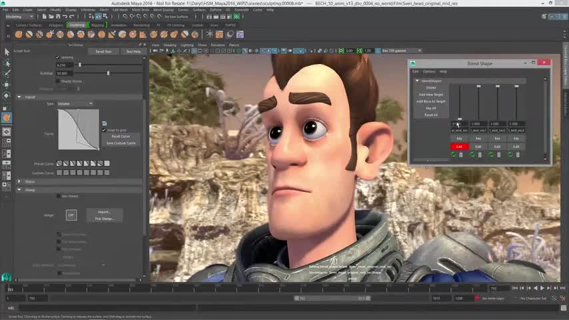The image size is (569, 320).
Task: Click the shelf icon with radiating handles
Action: coord(209,34)
